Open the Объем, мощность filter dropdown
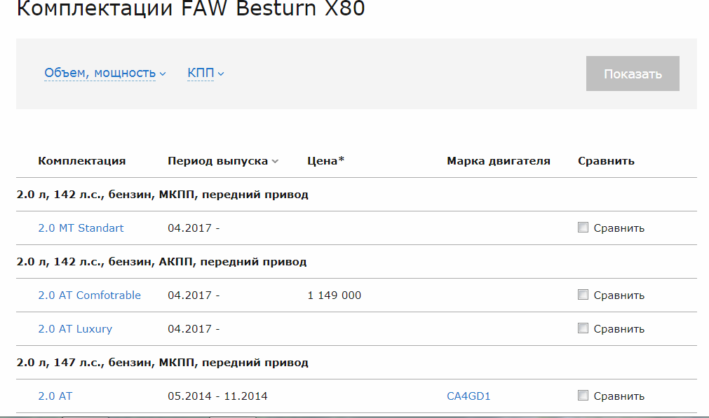The width and height of the screenshot is (709, 418). coord(105,73)
